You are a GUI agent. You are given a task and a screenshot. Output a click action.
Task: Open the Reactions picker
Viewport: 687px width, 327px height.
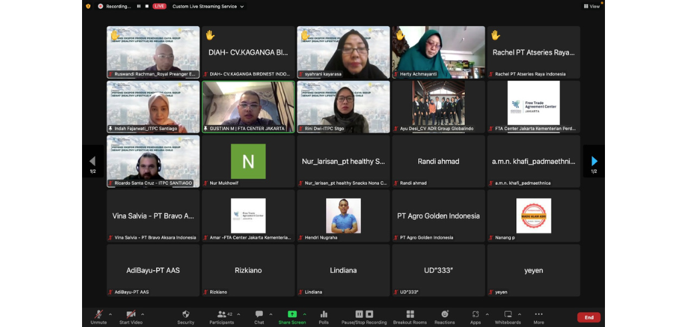pyautogui.click(x=444, y=316)
